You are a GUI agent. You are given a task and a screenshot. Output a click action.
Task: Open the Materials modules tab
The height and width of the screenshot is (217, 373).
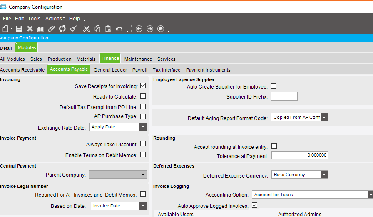tap(86, 59)
